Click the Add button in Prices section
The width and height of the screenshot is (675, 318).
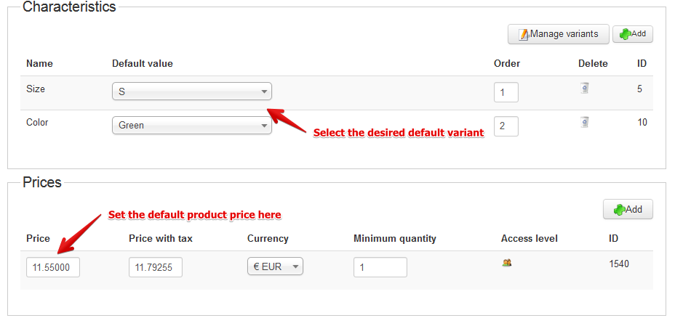click(628, 209)
